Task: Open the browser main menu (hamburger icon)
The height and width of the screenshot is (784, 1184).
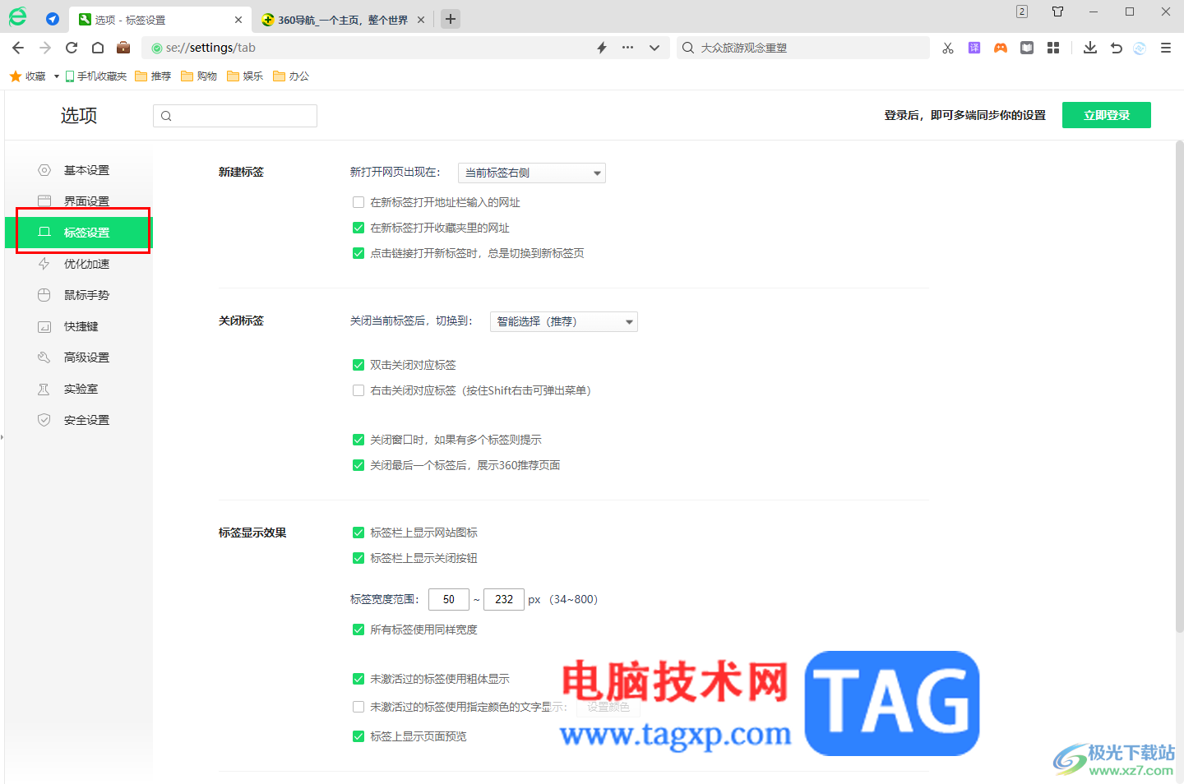Action: tap(1165, 48)
